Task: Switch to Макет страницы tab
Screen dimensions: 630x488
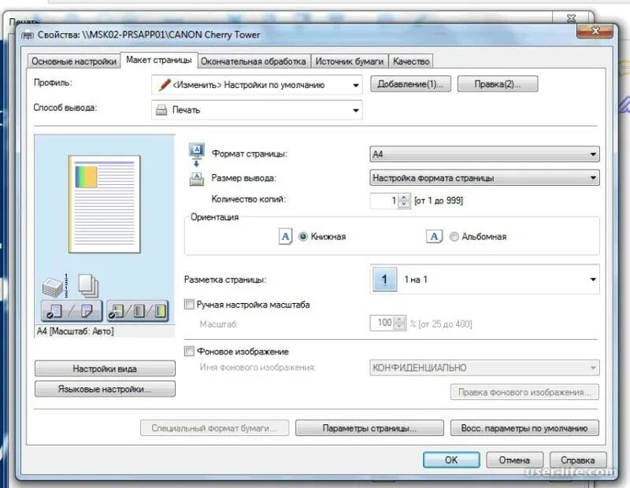Action: coord(159,61)
